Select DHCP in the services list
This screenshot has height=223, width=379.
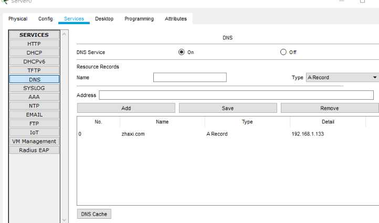coord(34,52)
